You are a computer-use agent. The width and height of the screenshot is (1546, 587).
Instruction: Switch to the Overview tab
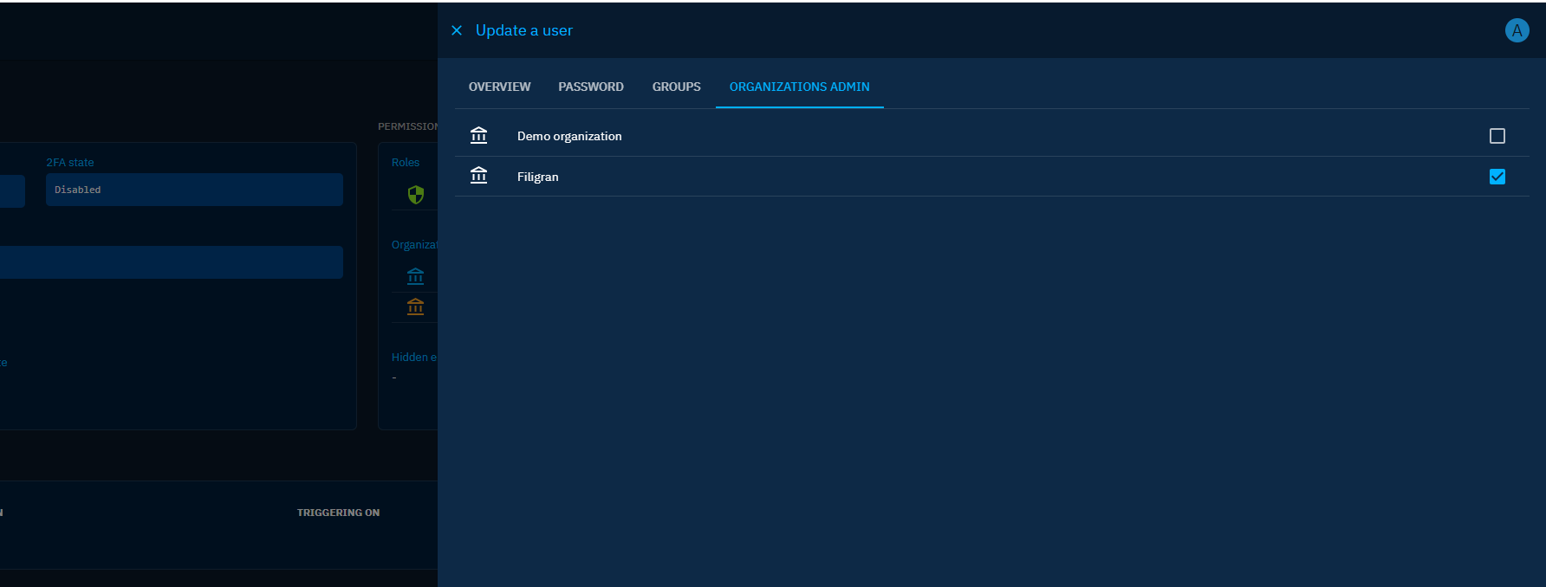coord(499,87)
